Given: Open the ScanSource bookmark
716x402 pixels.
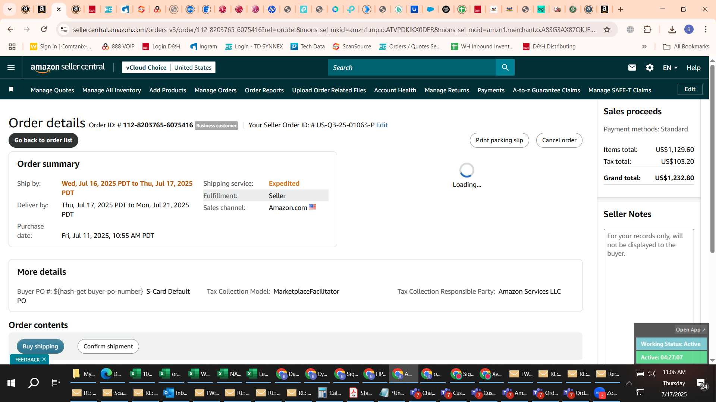Looking at the screenshot, I should click(x=352, y=47).
